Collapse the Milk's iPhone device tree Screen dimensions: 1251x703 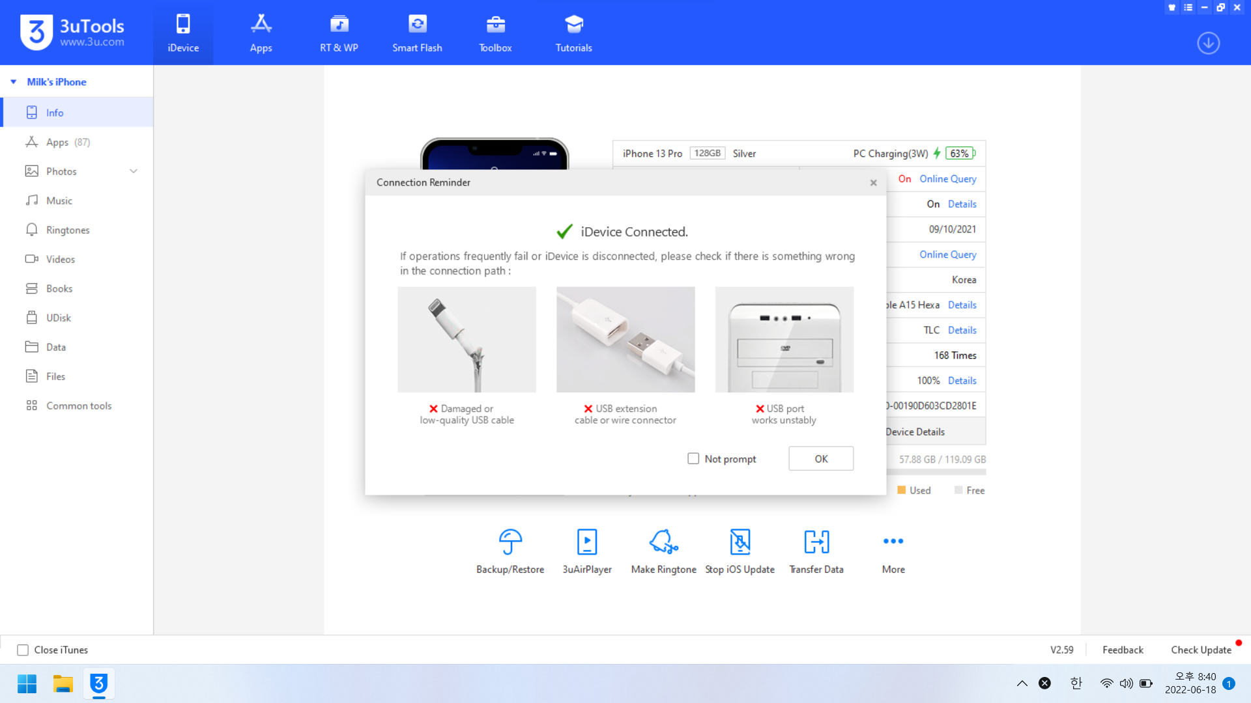click(x=14, y=82)
